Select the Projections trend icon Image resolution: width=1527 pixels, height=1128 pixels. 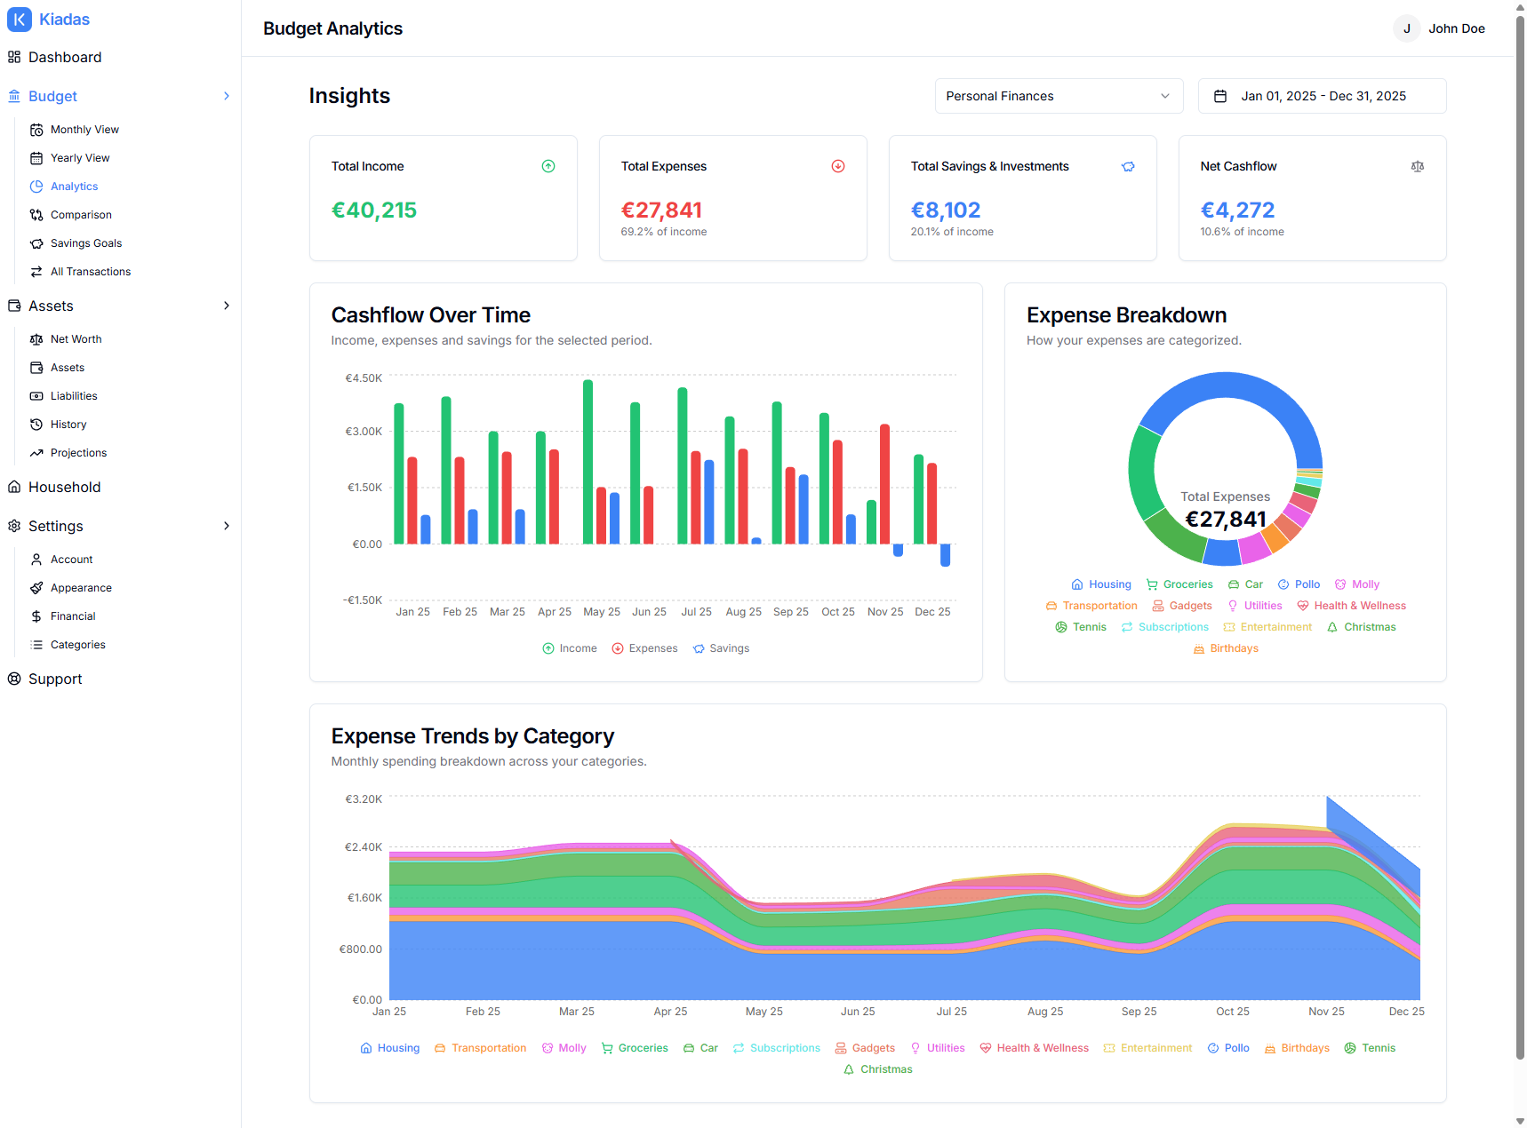pyautogui.click(x=36, y=452)
